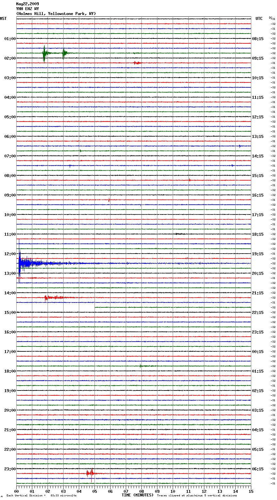The width and height of the screenshot is (277, 500).
Task: Click the traces clipped footnote text
Action: (197, 495)
